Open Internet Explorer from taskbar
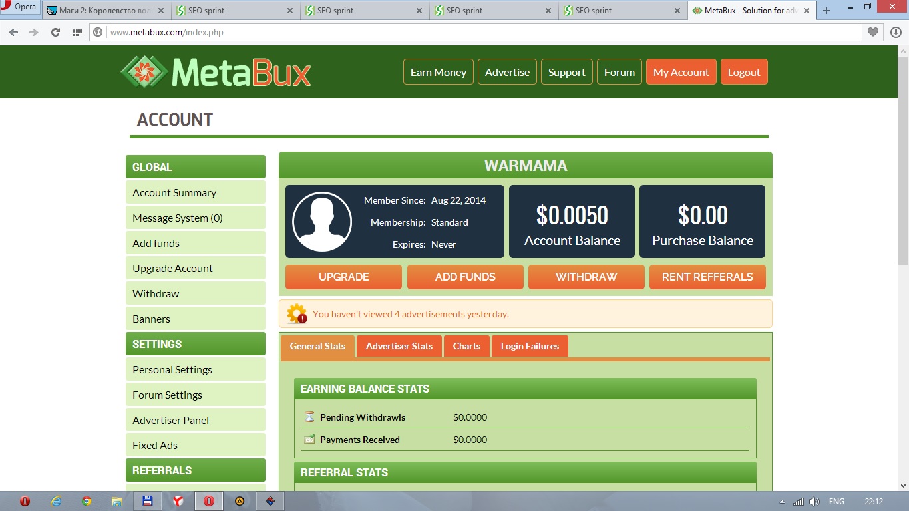This screenshot has width=909, height=511. coord(56,502)
